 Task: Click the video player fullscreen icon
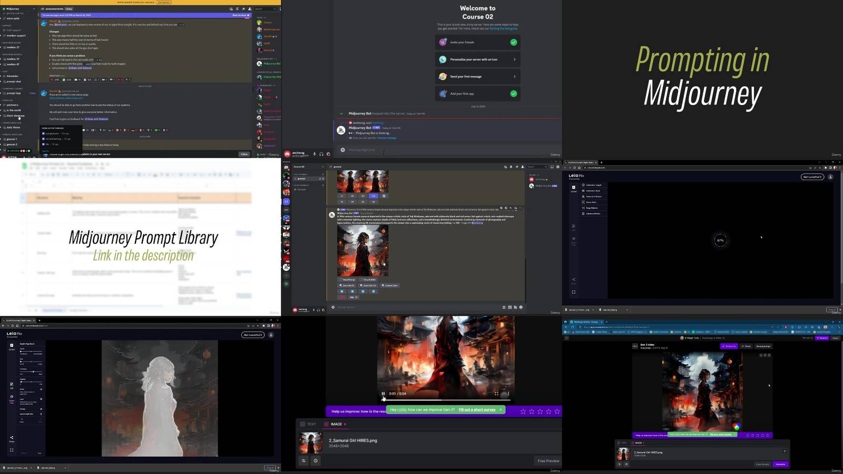(x=496, y=393)
